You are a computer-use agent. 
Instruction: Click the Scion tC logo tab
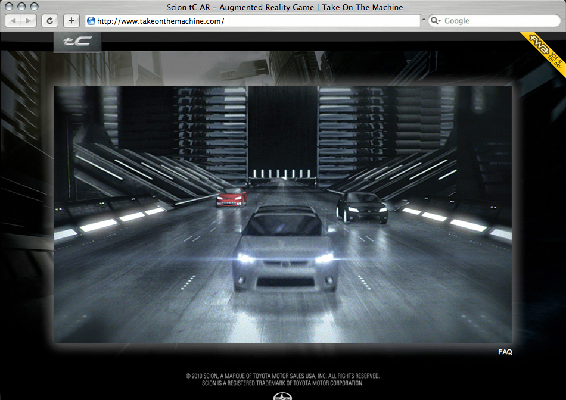[x=77, y=42]
